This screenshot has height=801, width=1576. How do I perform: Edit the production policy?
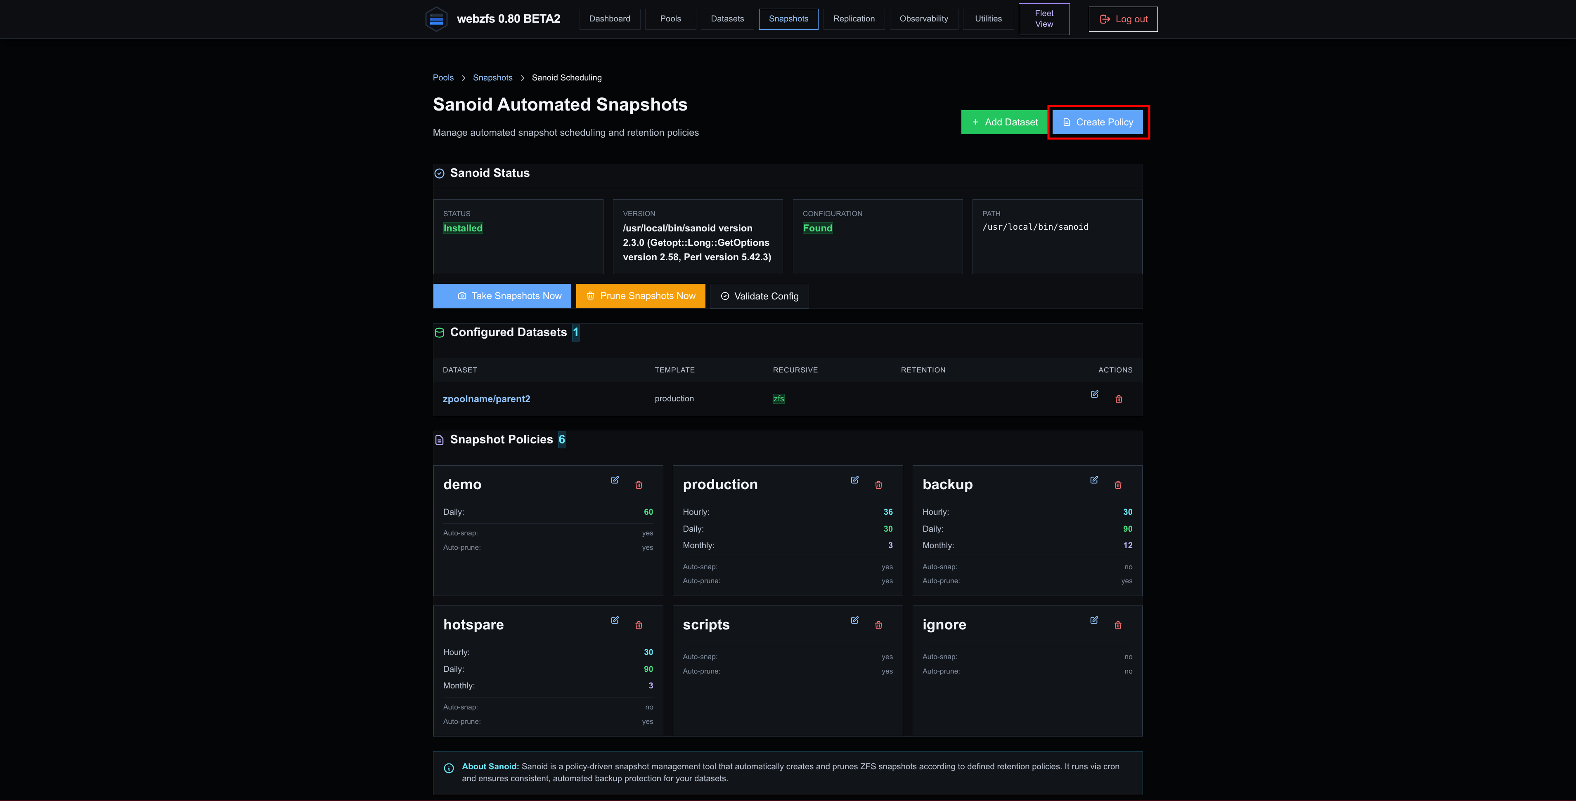(x=855, y=480)
